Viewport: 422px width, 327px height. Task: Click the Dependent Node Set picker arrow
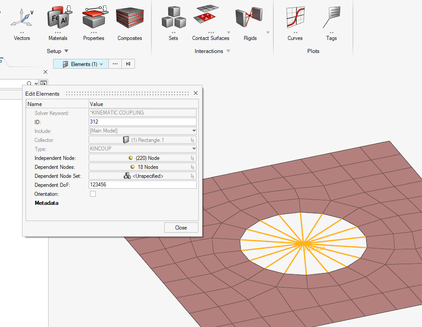coord(193,176)
